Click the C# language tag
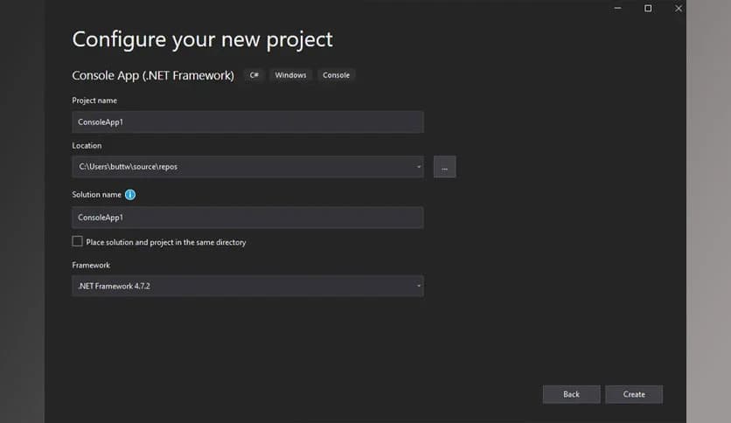This screenshot has width=731, height=423. 254,75
